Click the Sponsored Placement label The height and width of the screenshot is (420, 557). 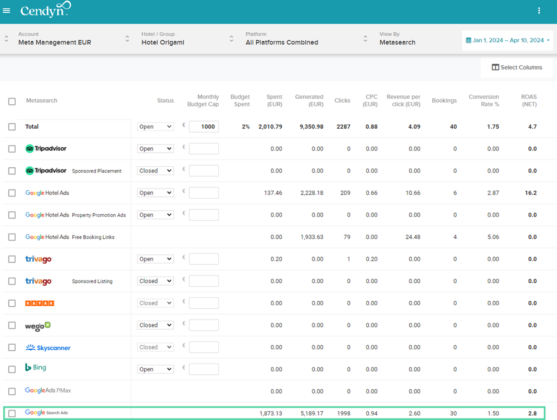tap(96, 171)
